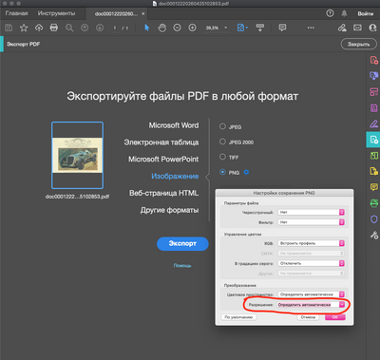Go to next page arrow icon

[100, 28]
